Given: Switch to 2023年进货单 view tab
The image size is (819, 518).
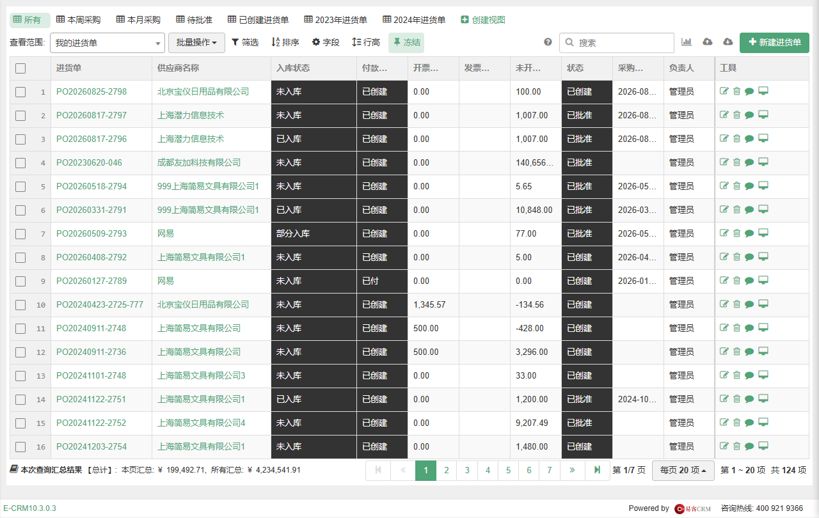Looking at the screenshot, I should tap(336, 20).
